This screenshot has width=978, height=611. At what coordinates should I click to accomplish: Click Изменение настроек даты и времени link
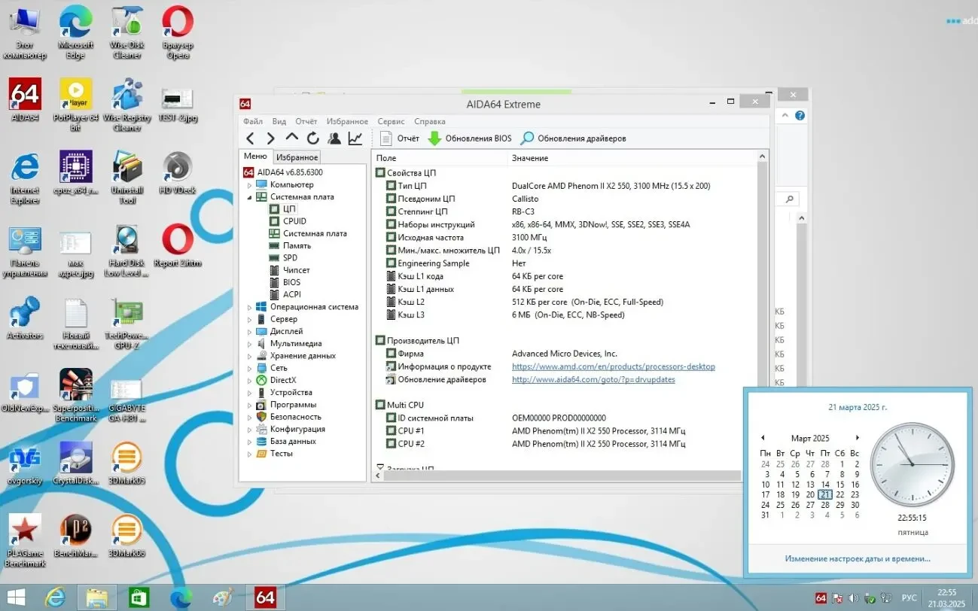click(x=857, y=558)
